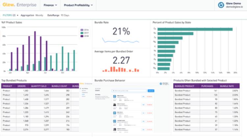This screenshot has height=137, width=247.
Task: Open the Product Profitability dropdown
Action: coord(78,5)
